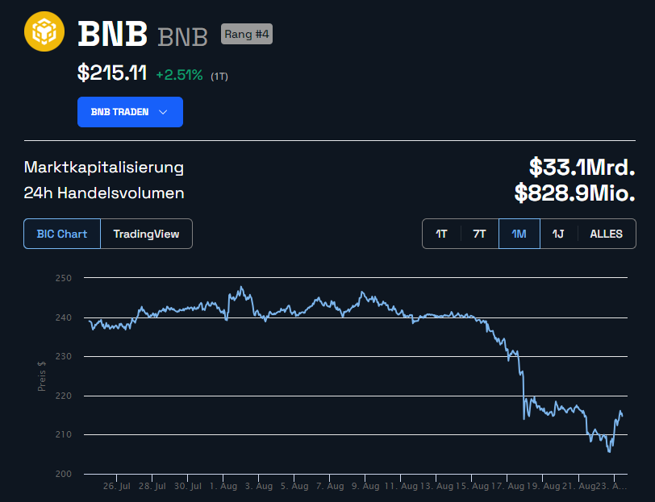The width and height of the screenshot is (655, 502).
Task: Click the Rang #4 badge
Action: [x=246, y=34]
